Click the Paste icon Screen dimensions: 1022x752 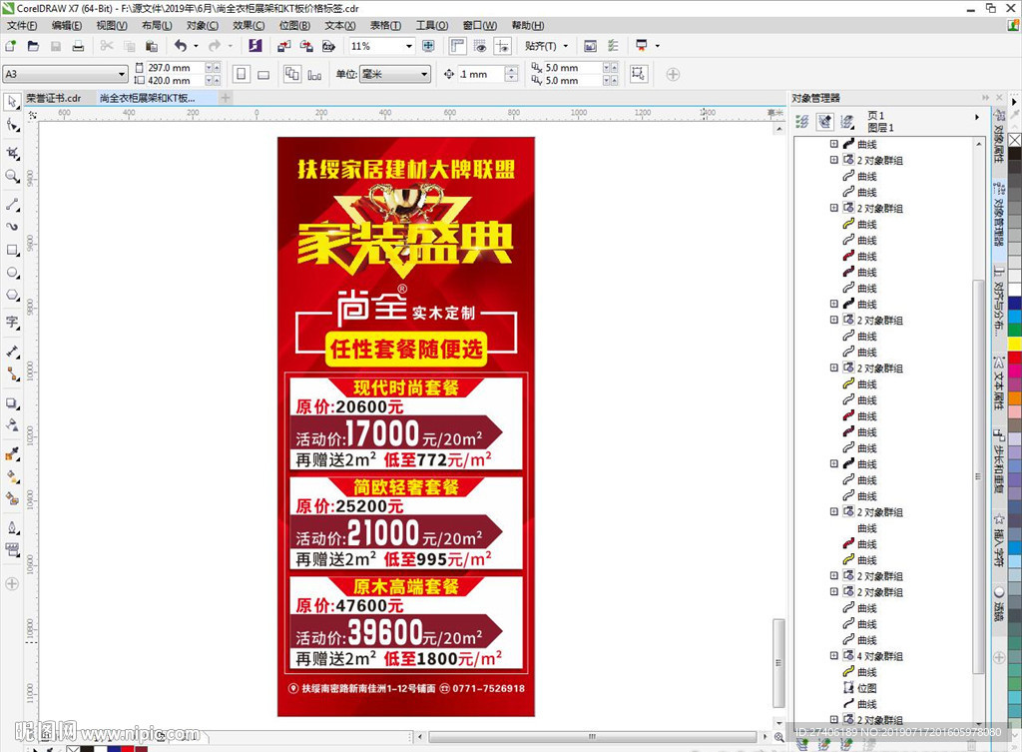pyautogui.click(x=152, y=46)
